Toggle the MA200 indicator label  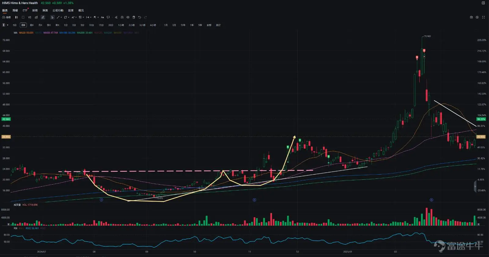coord(85,33)
